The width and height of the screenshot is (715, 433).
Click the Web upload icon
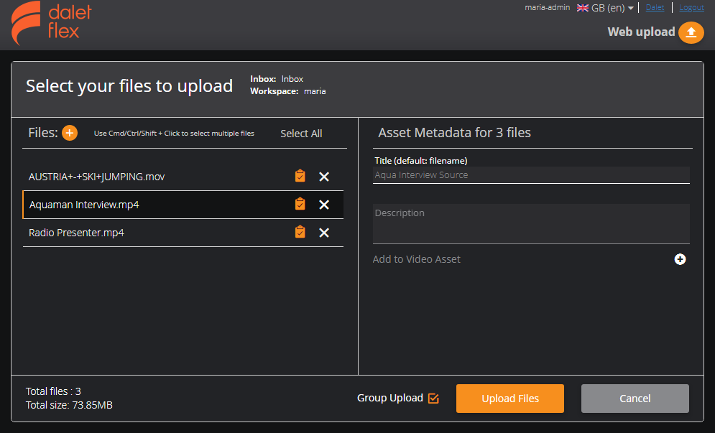click(691, 32)
